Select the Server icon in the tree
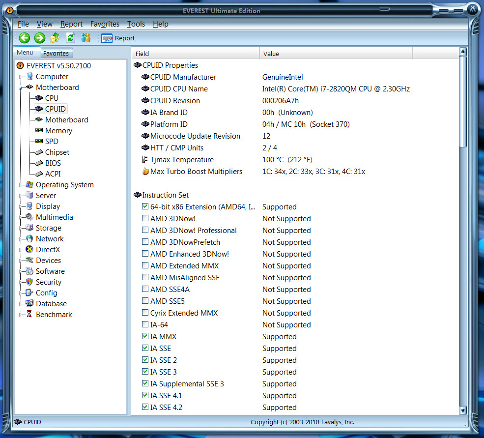Screen dimensions: 484x438 click(29, 195)
